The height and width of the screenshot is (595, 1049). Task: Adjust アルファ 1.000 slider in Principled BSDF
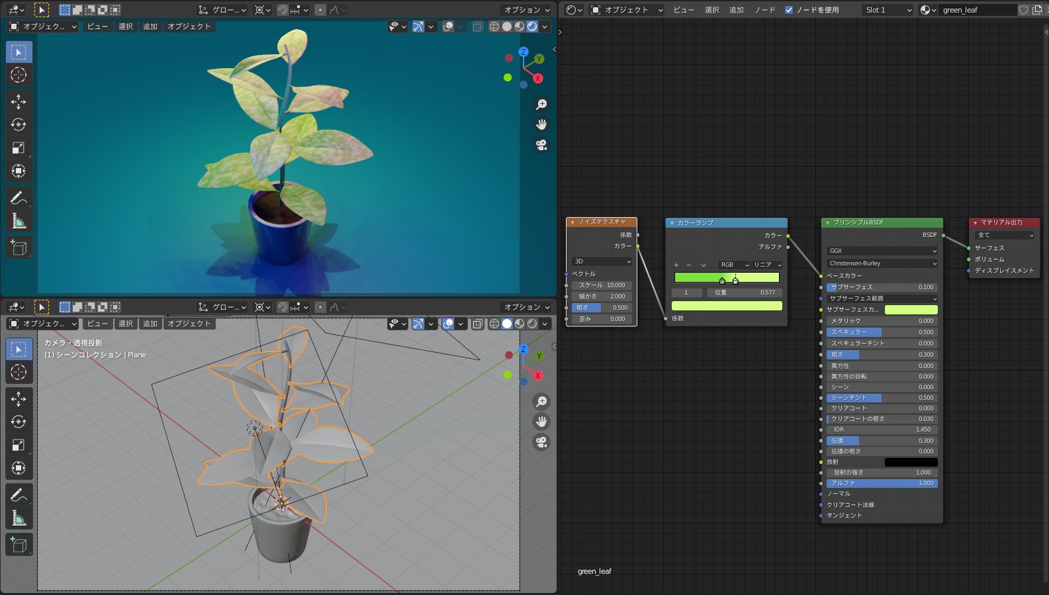tap(882, 483)
